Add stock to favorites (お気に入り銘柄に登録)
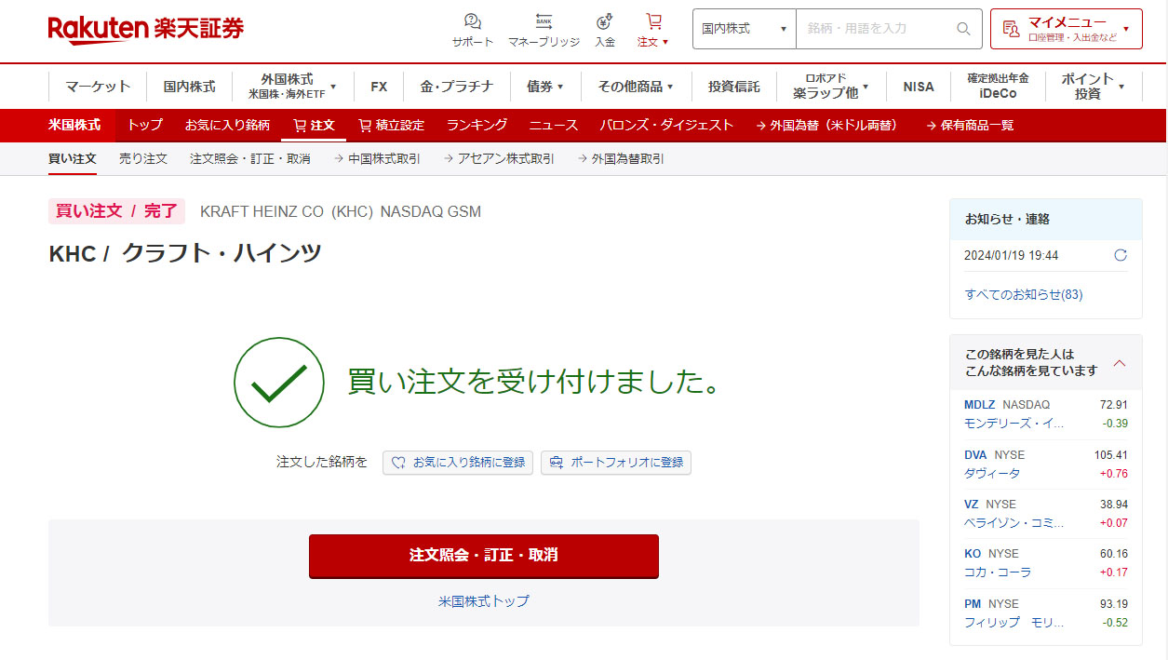1168x660 pixels. 458,463
